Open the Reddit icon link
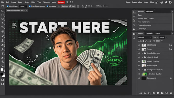Viewport: 174px width, 98px height. [162, 2]
